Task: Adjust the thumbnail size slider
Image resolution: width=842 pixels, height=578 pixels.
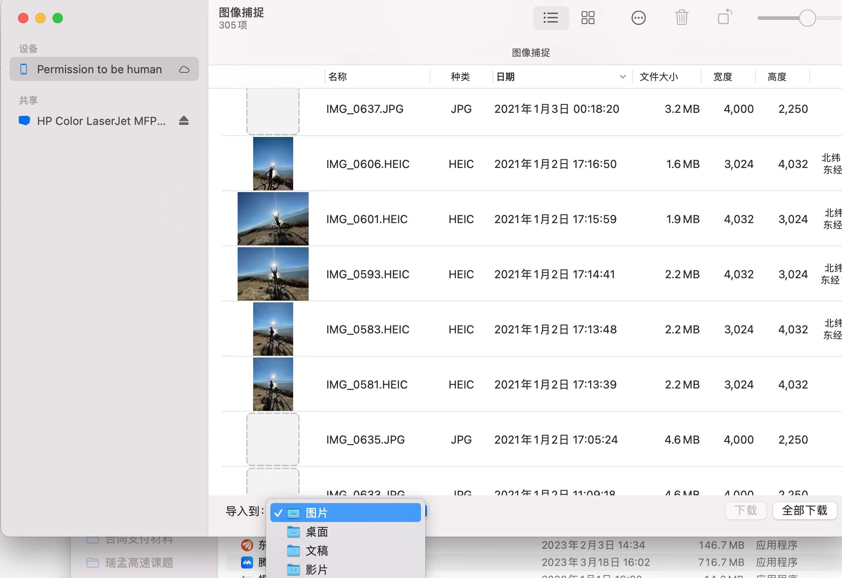Action: [807, 18]
